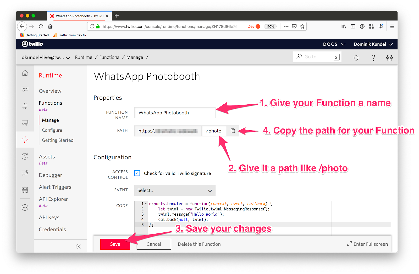Open the programmable chat bubble sidebar icon
419x274 pixels.
click(25, 89)
